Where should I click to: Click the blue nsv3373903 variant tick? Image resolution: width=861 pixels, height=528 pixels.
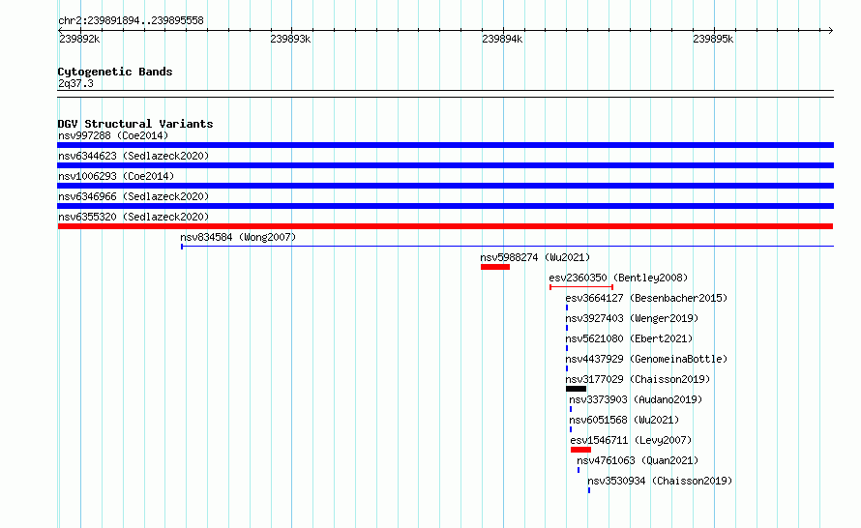click(571, 409)
